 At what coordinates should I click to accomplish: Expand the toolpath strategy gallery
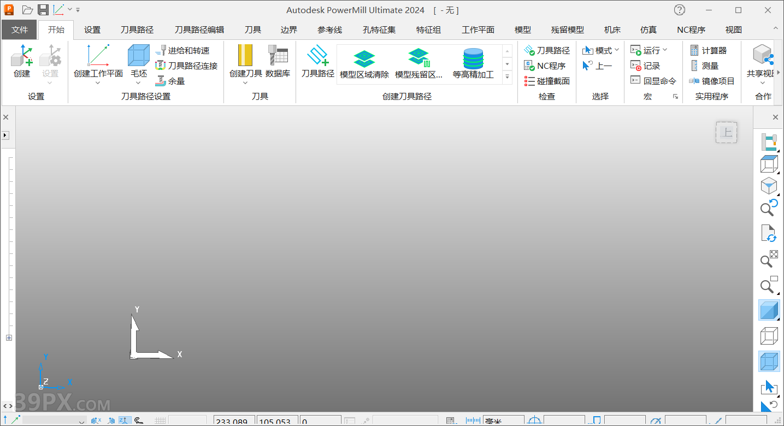click(508, 78)
